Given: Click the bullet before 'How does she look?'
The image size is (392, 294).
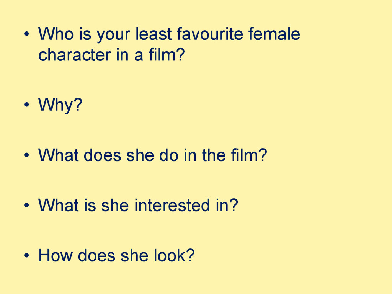Looking at the screenshot, I should point(27,256).
